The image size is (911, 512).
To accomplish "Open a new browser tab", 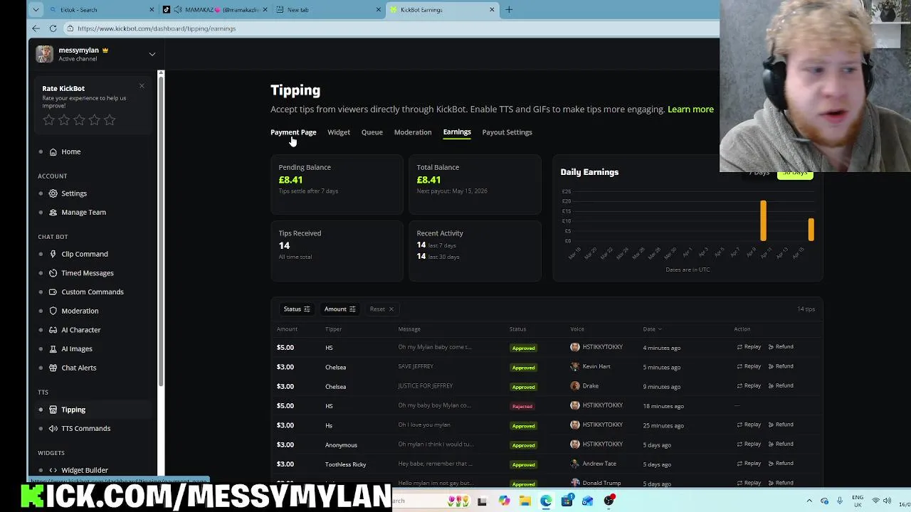I will (x=509, y=10).
